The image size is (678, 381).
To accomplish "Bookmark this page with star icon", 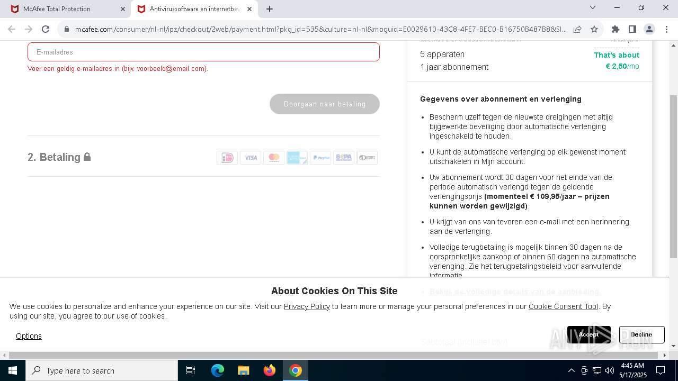I will coord(594,29).
